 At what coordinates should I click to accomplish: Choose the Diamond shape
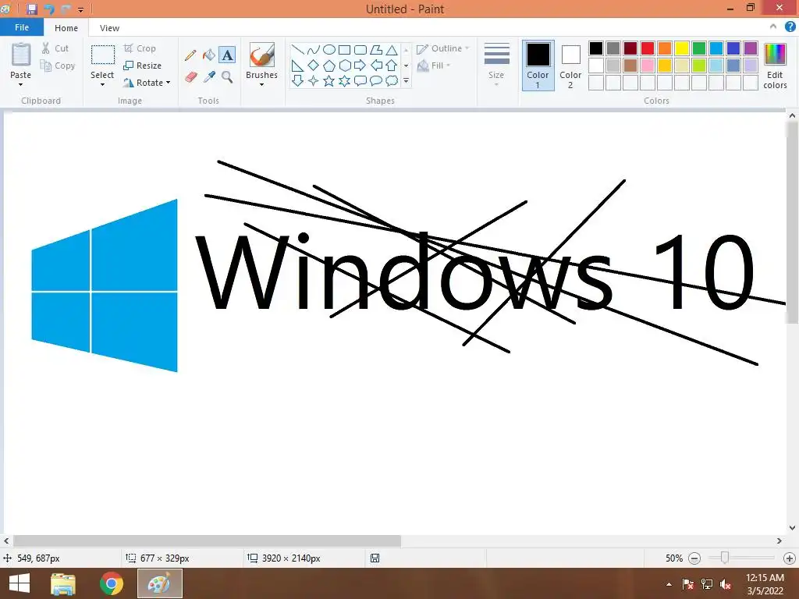tap(314, 66)
